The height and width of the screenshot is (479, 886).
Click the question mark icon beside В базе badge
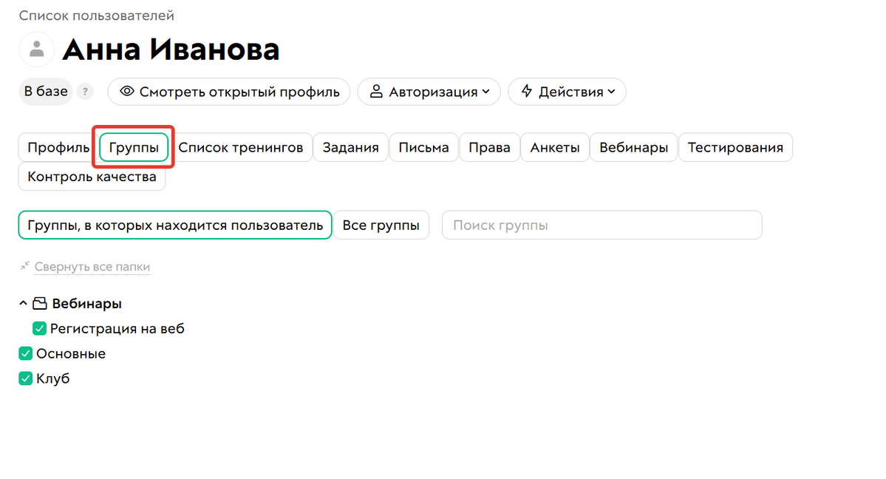85,92
